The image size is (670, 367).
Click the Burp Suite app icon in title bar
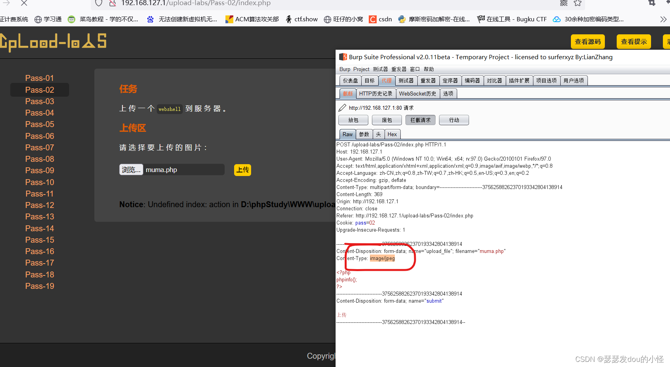(343, 57)
